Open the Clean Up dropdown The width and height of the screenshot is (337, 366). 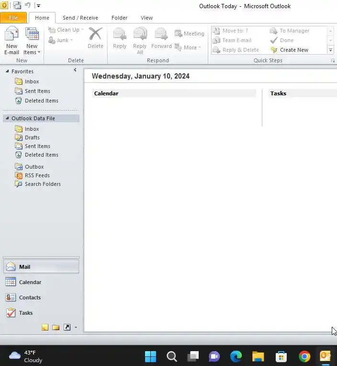click(66, 30)
